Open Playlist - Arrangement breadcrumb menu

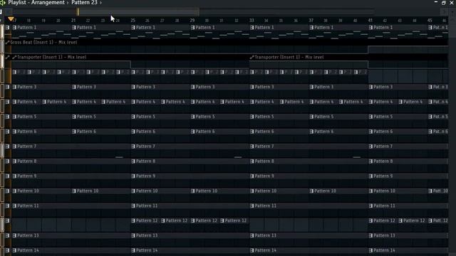coord(36,3)
